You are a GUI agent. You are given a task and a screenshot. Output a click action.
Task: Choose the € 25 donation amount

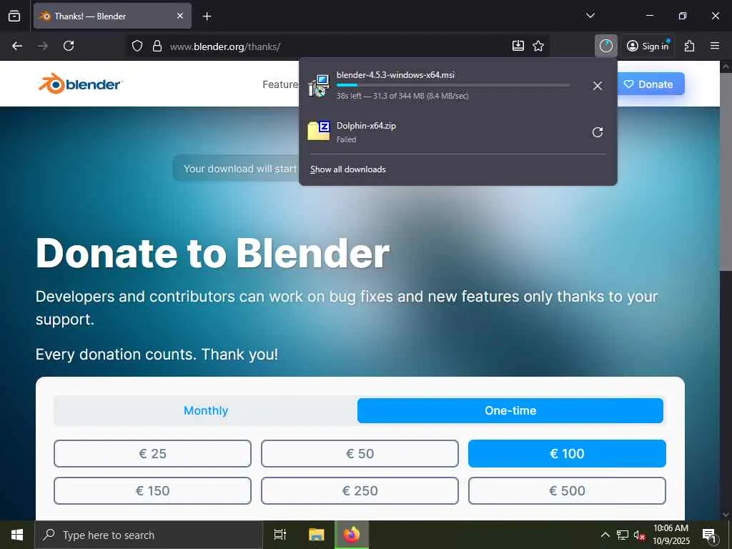[x=153, y=453]
